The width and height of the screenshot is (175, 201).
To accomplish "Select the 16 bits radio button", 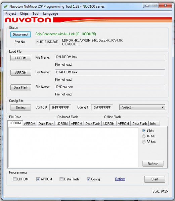I will (x=144, y=136).
